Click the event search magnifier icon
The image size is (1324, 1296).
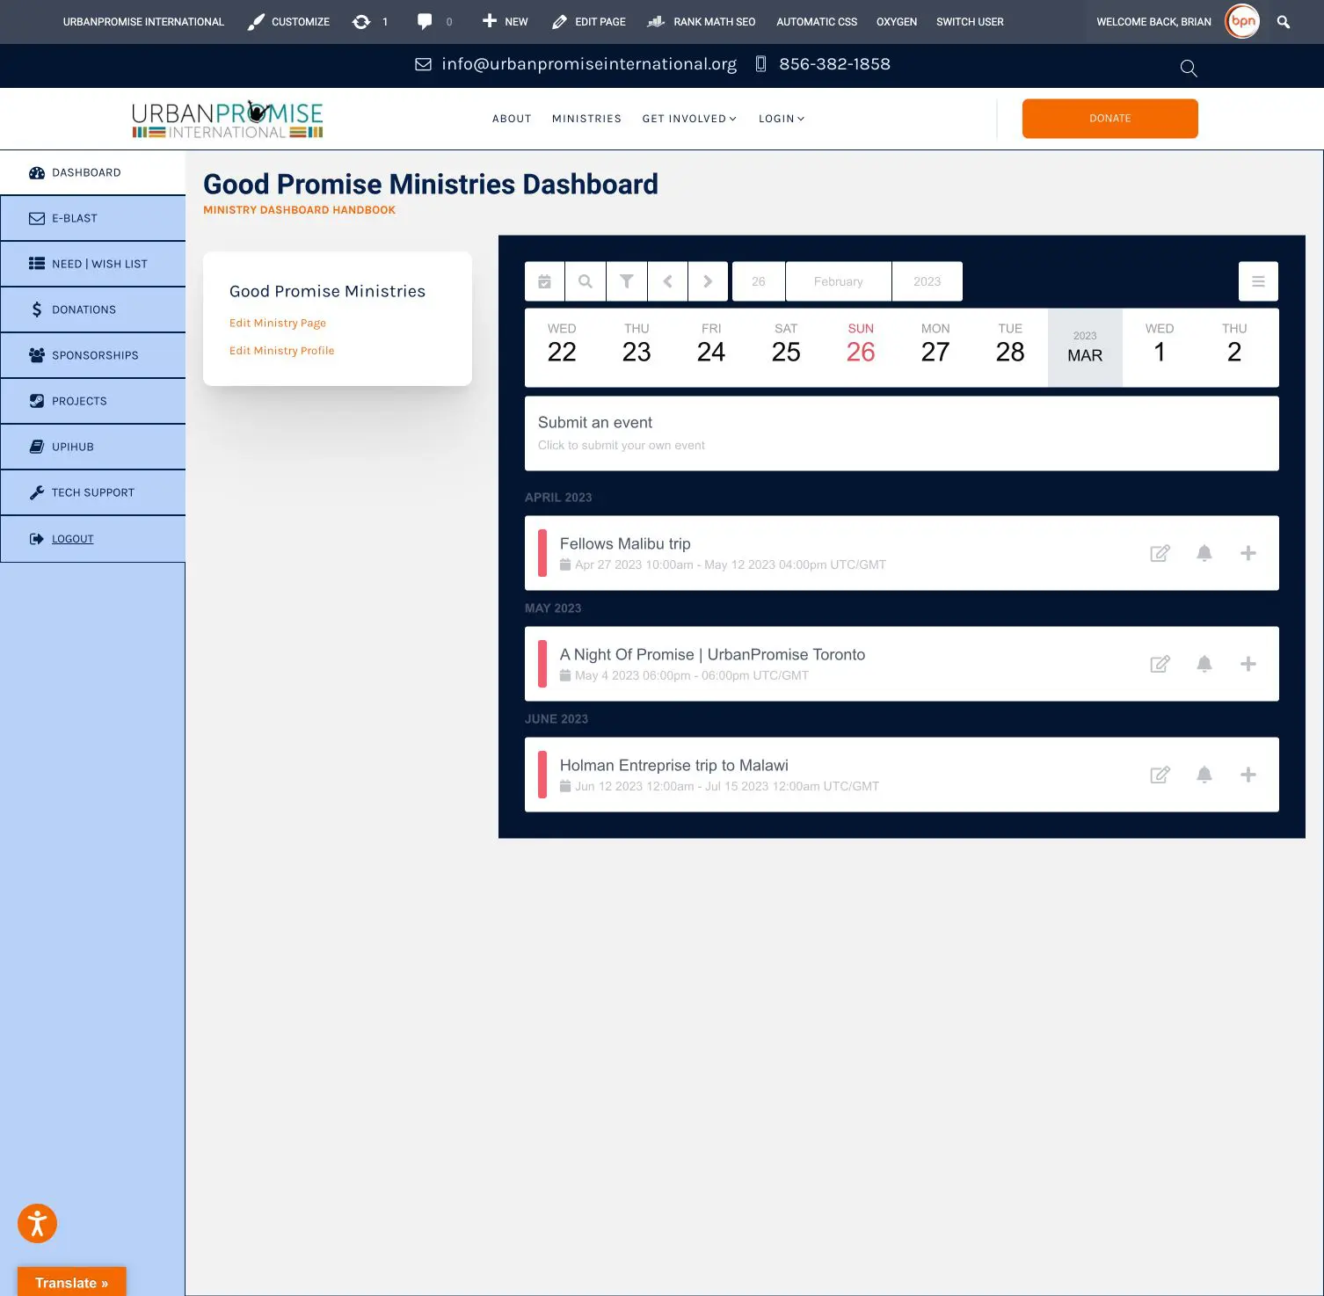click(x=586, y=281)
